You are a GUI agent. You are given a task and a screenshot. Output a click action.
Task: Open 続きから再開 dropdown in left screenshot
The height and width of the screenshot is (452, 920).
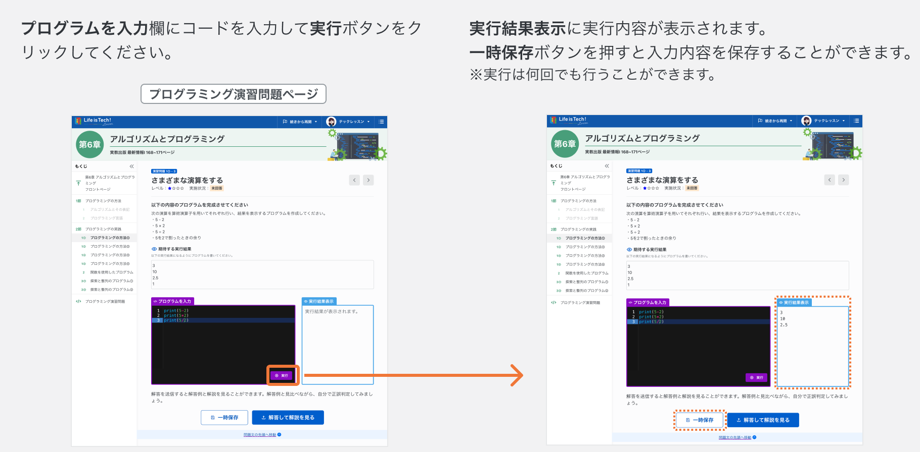pos(300,122)
